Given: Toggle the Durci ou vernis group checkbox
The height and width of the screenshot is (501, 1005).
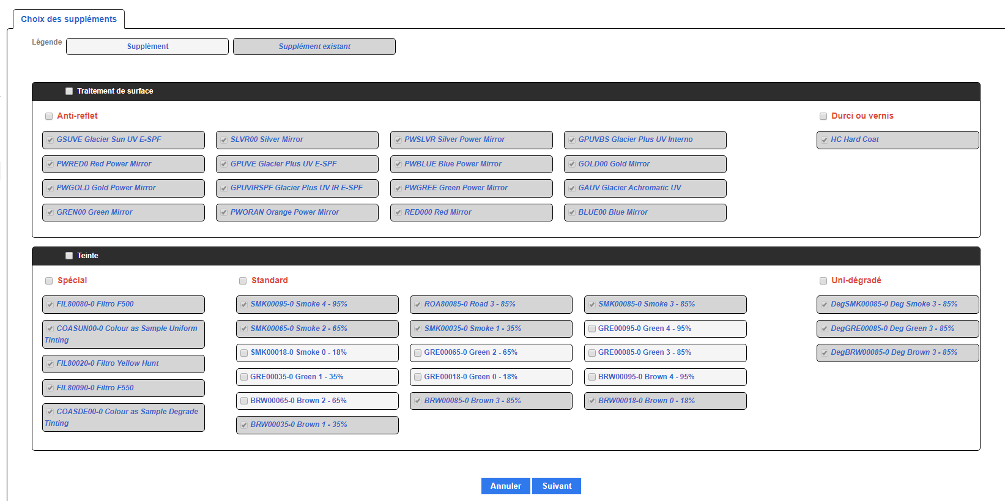Looking at the screenshot, I should coord(823,116).
